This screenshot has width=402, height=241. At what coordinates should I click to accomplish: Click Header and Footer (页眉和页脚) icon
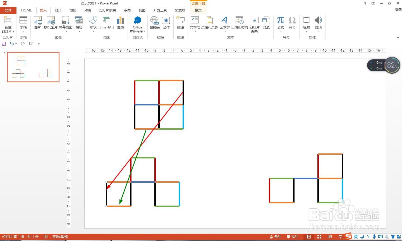(x=209, y=20)
